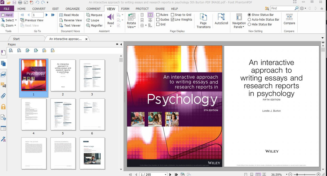Go to the first page in ribbon
Screen dimensions: 327x176
point(22,15)
